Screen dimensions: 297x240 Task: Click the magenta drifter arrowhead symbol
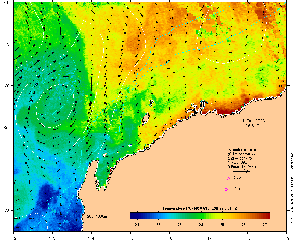click(225, 190)
